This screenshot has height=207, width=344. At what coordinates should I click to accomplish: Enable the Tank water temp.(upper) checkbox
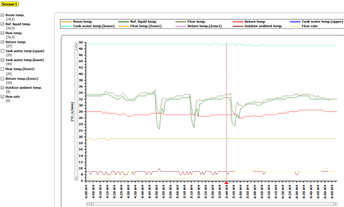tap(3, 51)
